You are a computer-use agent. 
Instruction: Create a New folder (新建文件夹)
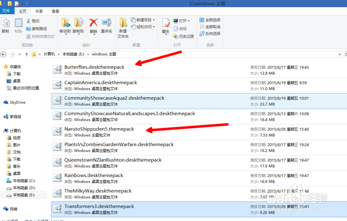(123, 28)
